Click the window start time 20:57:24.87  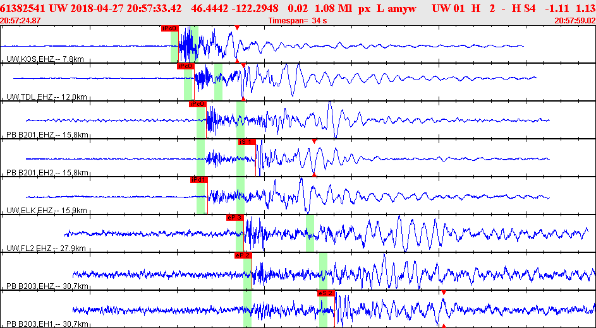pyautogui.click(x=21, y=20)
